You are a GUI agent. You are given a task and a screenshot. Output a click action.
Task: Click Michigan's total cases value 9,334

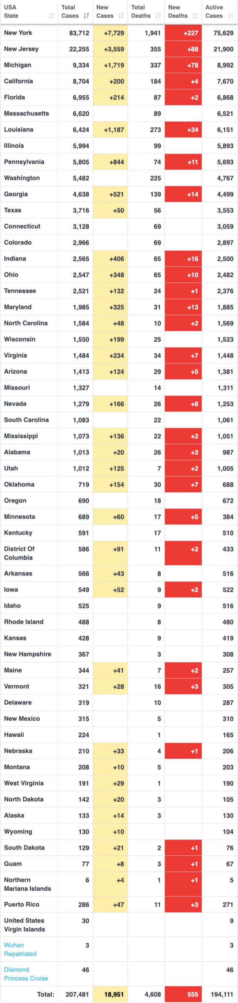[81, 66]
